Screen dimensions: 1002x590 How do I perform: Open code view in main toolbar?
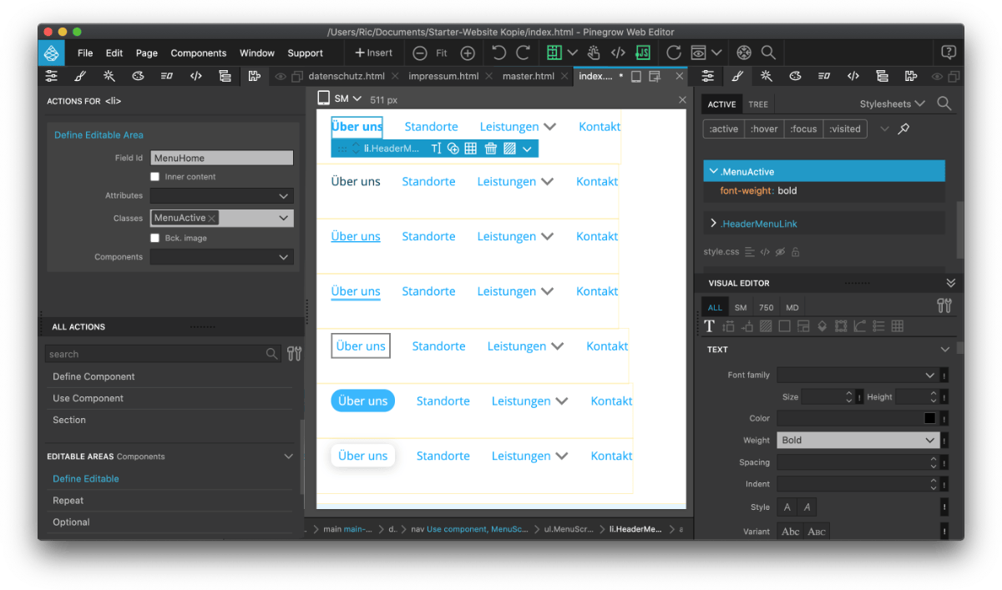[x=618, y=53]
